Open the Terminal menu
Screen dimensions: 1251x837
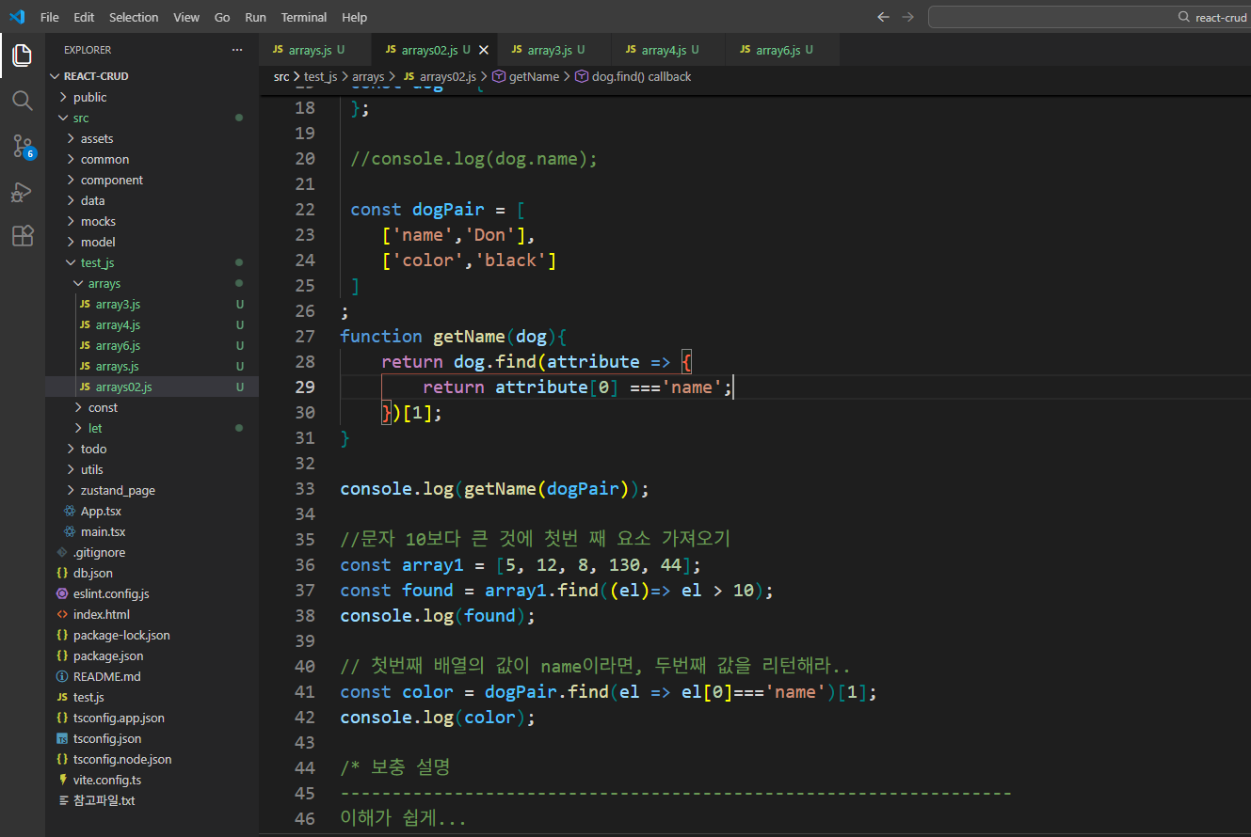pos(304,17)
